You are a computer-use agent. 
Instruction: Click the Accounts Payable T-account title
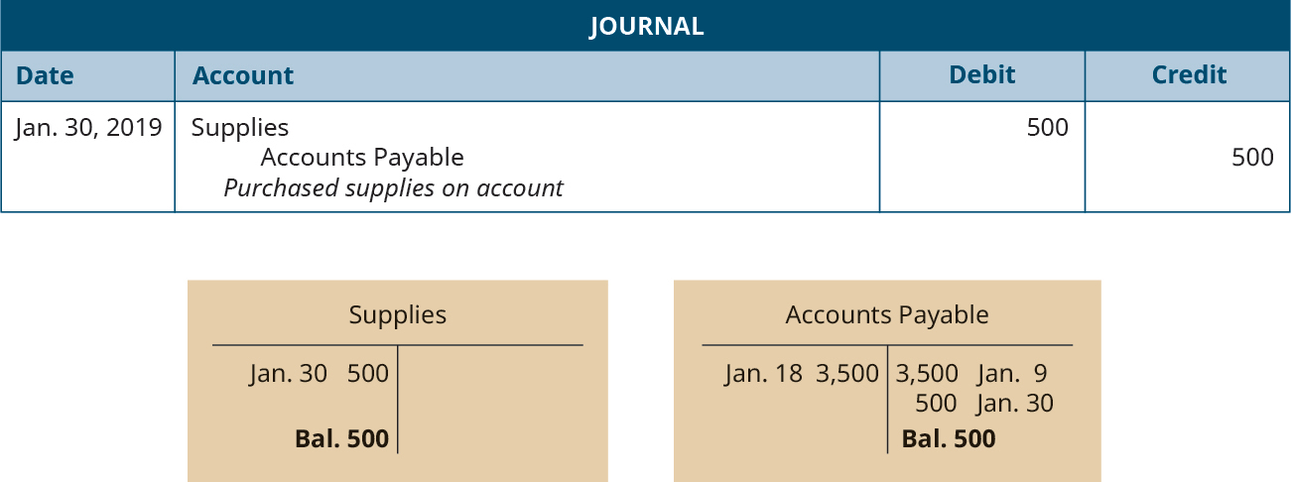(887, 315)
